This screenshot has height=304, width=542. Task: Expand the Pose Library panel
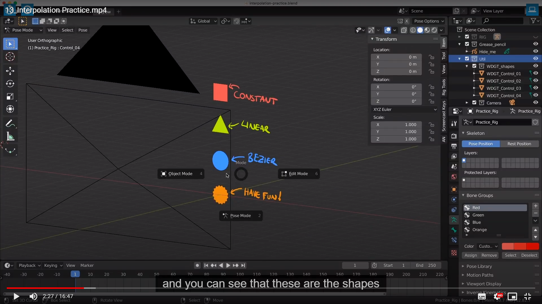click(x=479, y=266)
